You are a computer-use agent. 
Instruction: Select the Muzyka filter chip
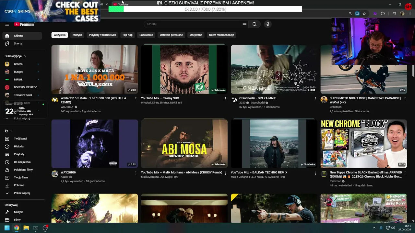click(x=77, y=35)
